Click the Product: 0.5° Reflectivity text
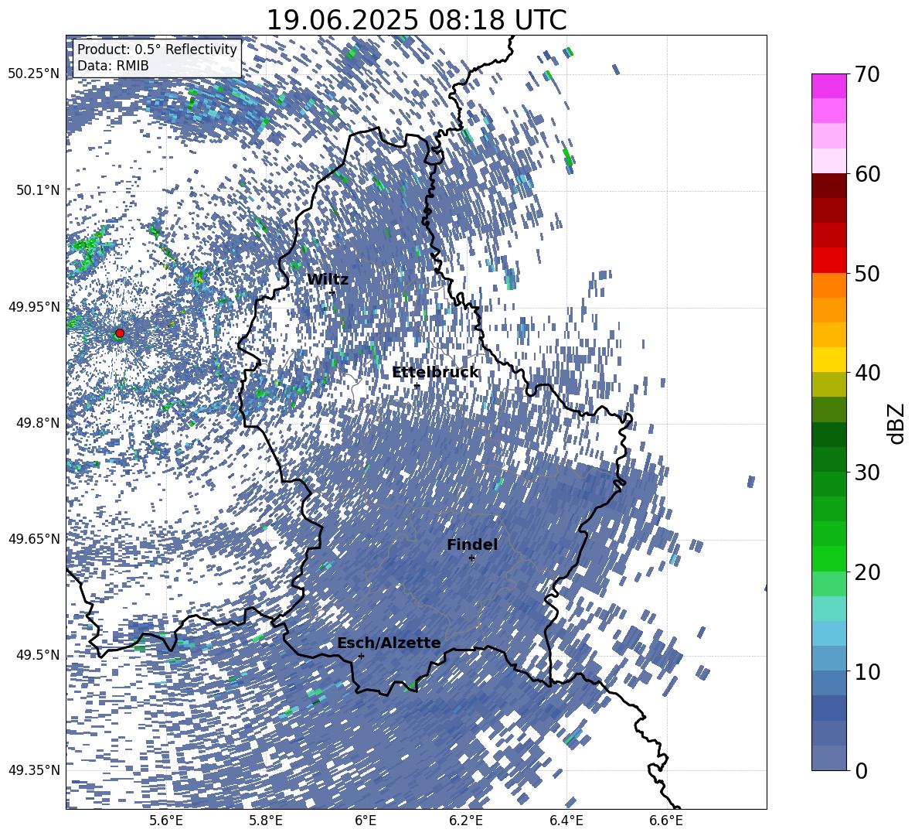This screenshot has height=836, width=915. pos(157,49)
